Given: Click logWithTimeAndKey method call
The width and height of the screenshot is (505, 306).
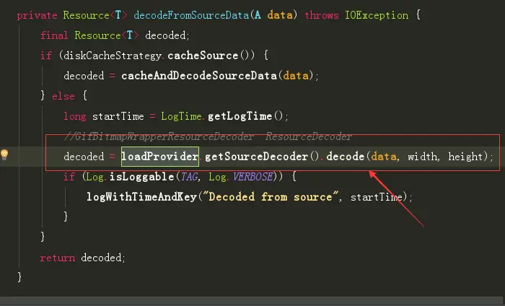Looking at the screenshot, I should (x=141, y=197).
